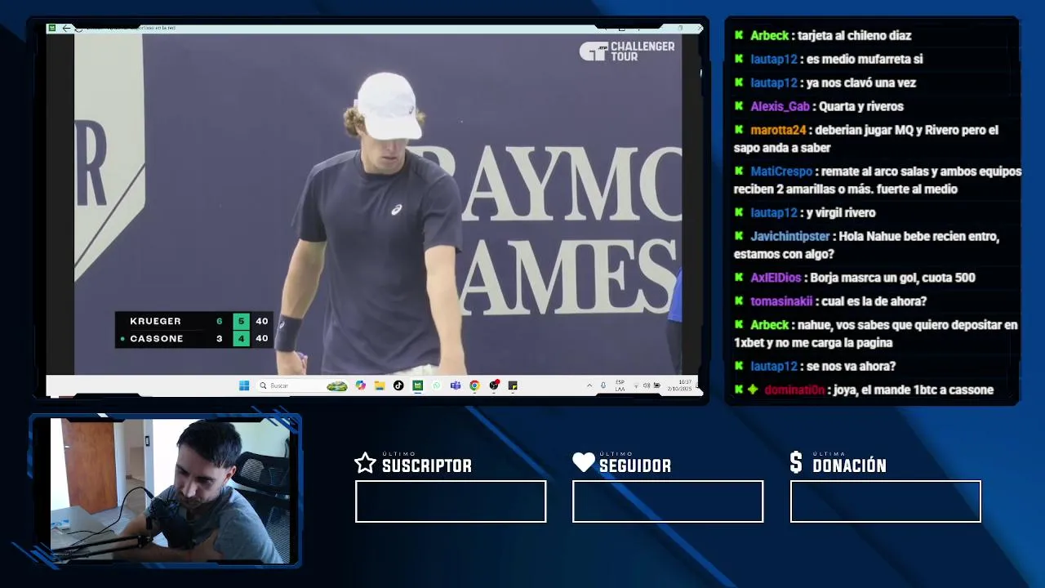Open MatiCrespo's username in chat
1045x588 pixels.
click(x=782, y=171)
